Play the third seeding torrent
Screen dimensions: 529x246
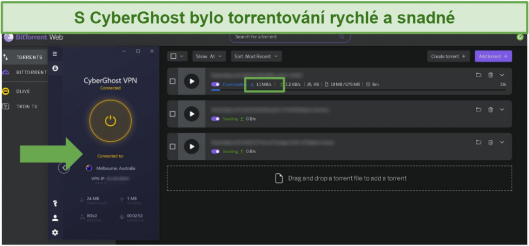[192, 146]
